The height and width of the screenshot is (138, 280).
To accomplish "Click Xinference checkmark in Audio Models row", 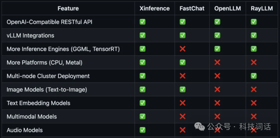I will point(142,130).
